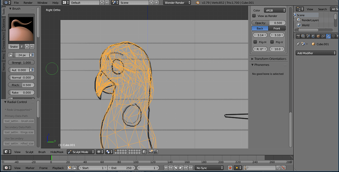339x172 pixels.
Task: Jump to next keyframe
Action: pyautogui.click(x=185, y=168)
